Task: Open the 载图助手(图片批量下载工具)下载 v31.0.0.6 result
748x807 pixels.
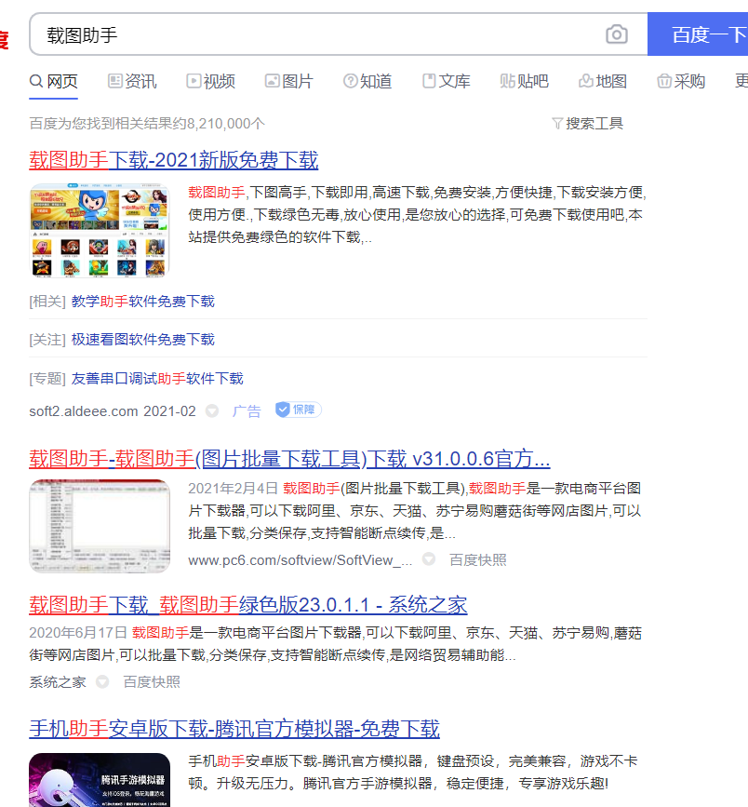Action: 289,459
